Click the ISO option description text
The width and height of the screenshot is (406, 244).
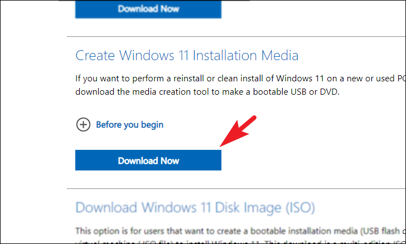pyautogui.click(x=240, y=235)
